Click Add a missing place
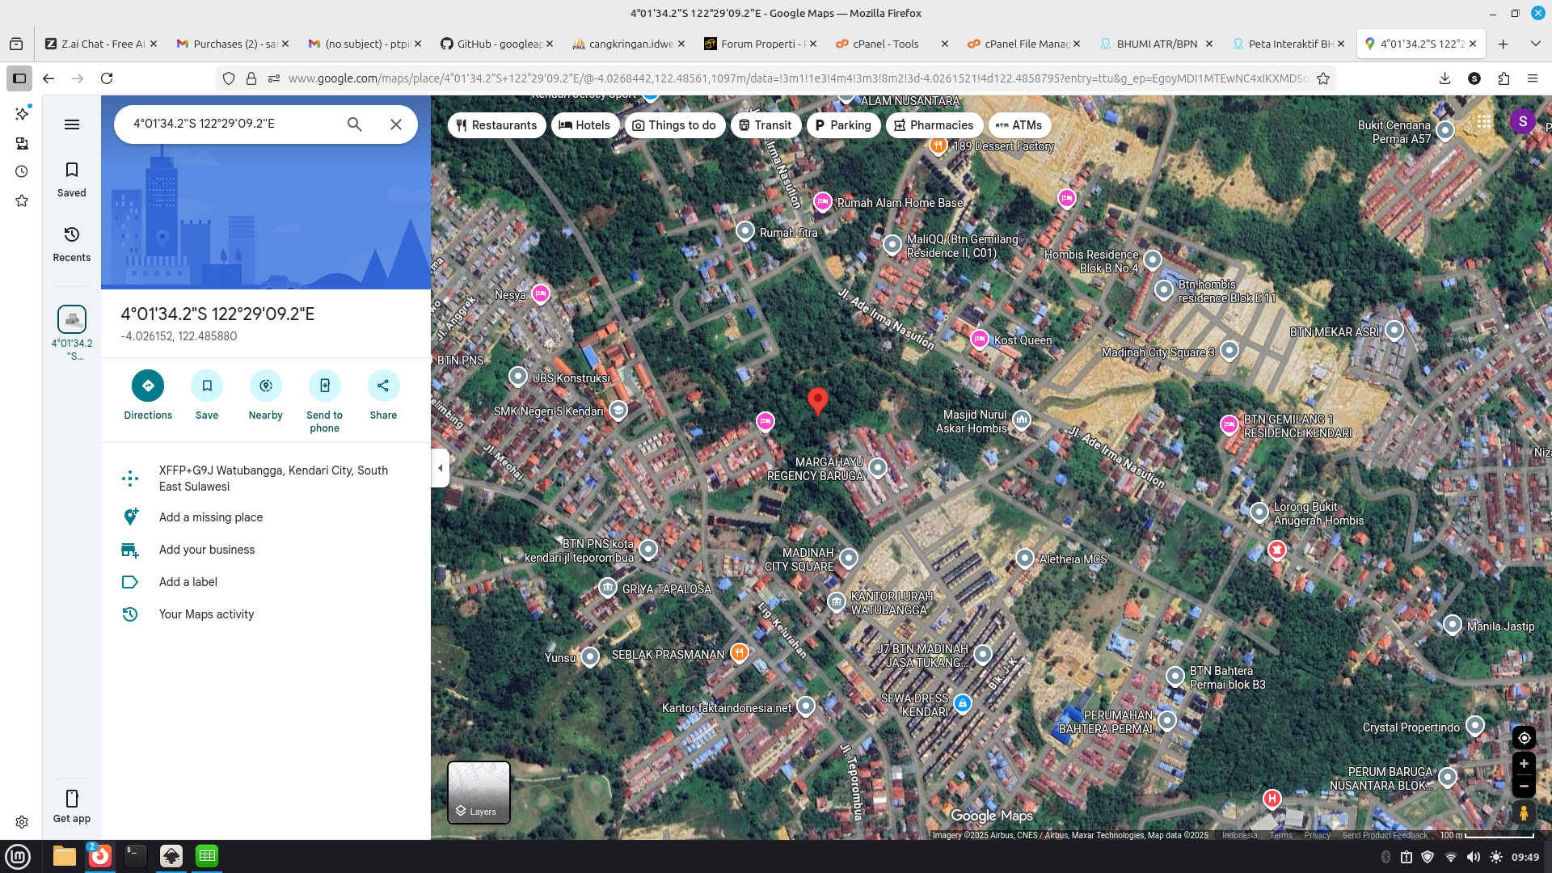The width and height of the screenshot is (1552, 873). pos(210,517)
